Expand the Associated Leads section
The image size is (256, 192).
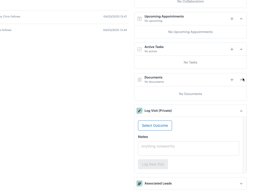click(241, 183)
